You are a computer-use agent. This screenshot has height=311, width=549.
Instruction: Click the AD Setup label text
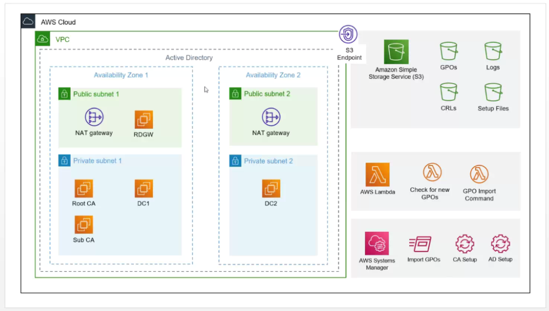[x=500, y=259]
